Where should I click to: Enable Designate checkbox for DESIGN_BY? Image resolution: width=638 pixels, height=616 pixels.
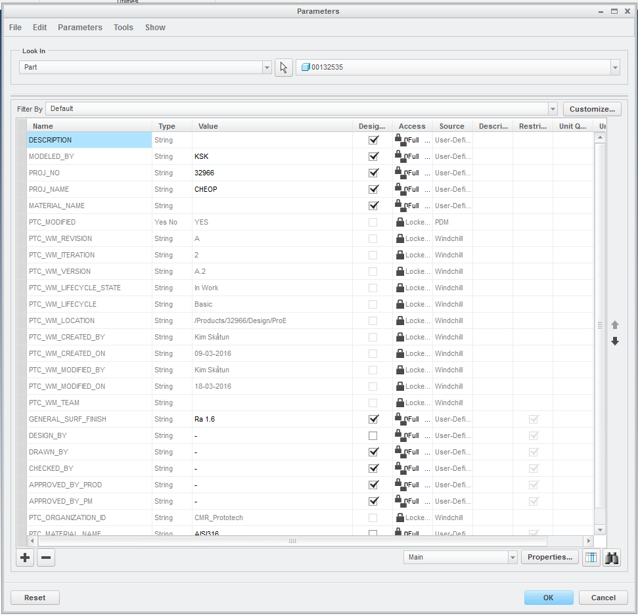click(x=373, y=435)
